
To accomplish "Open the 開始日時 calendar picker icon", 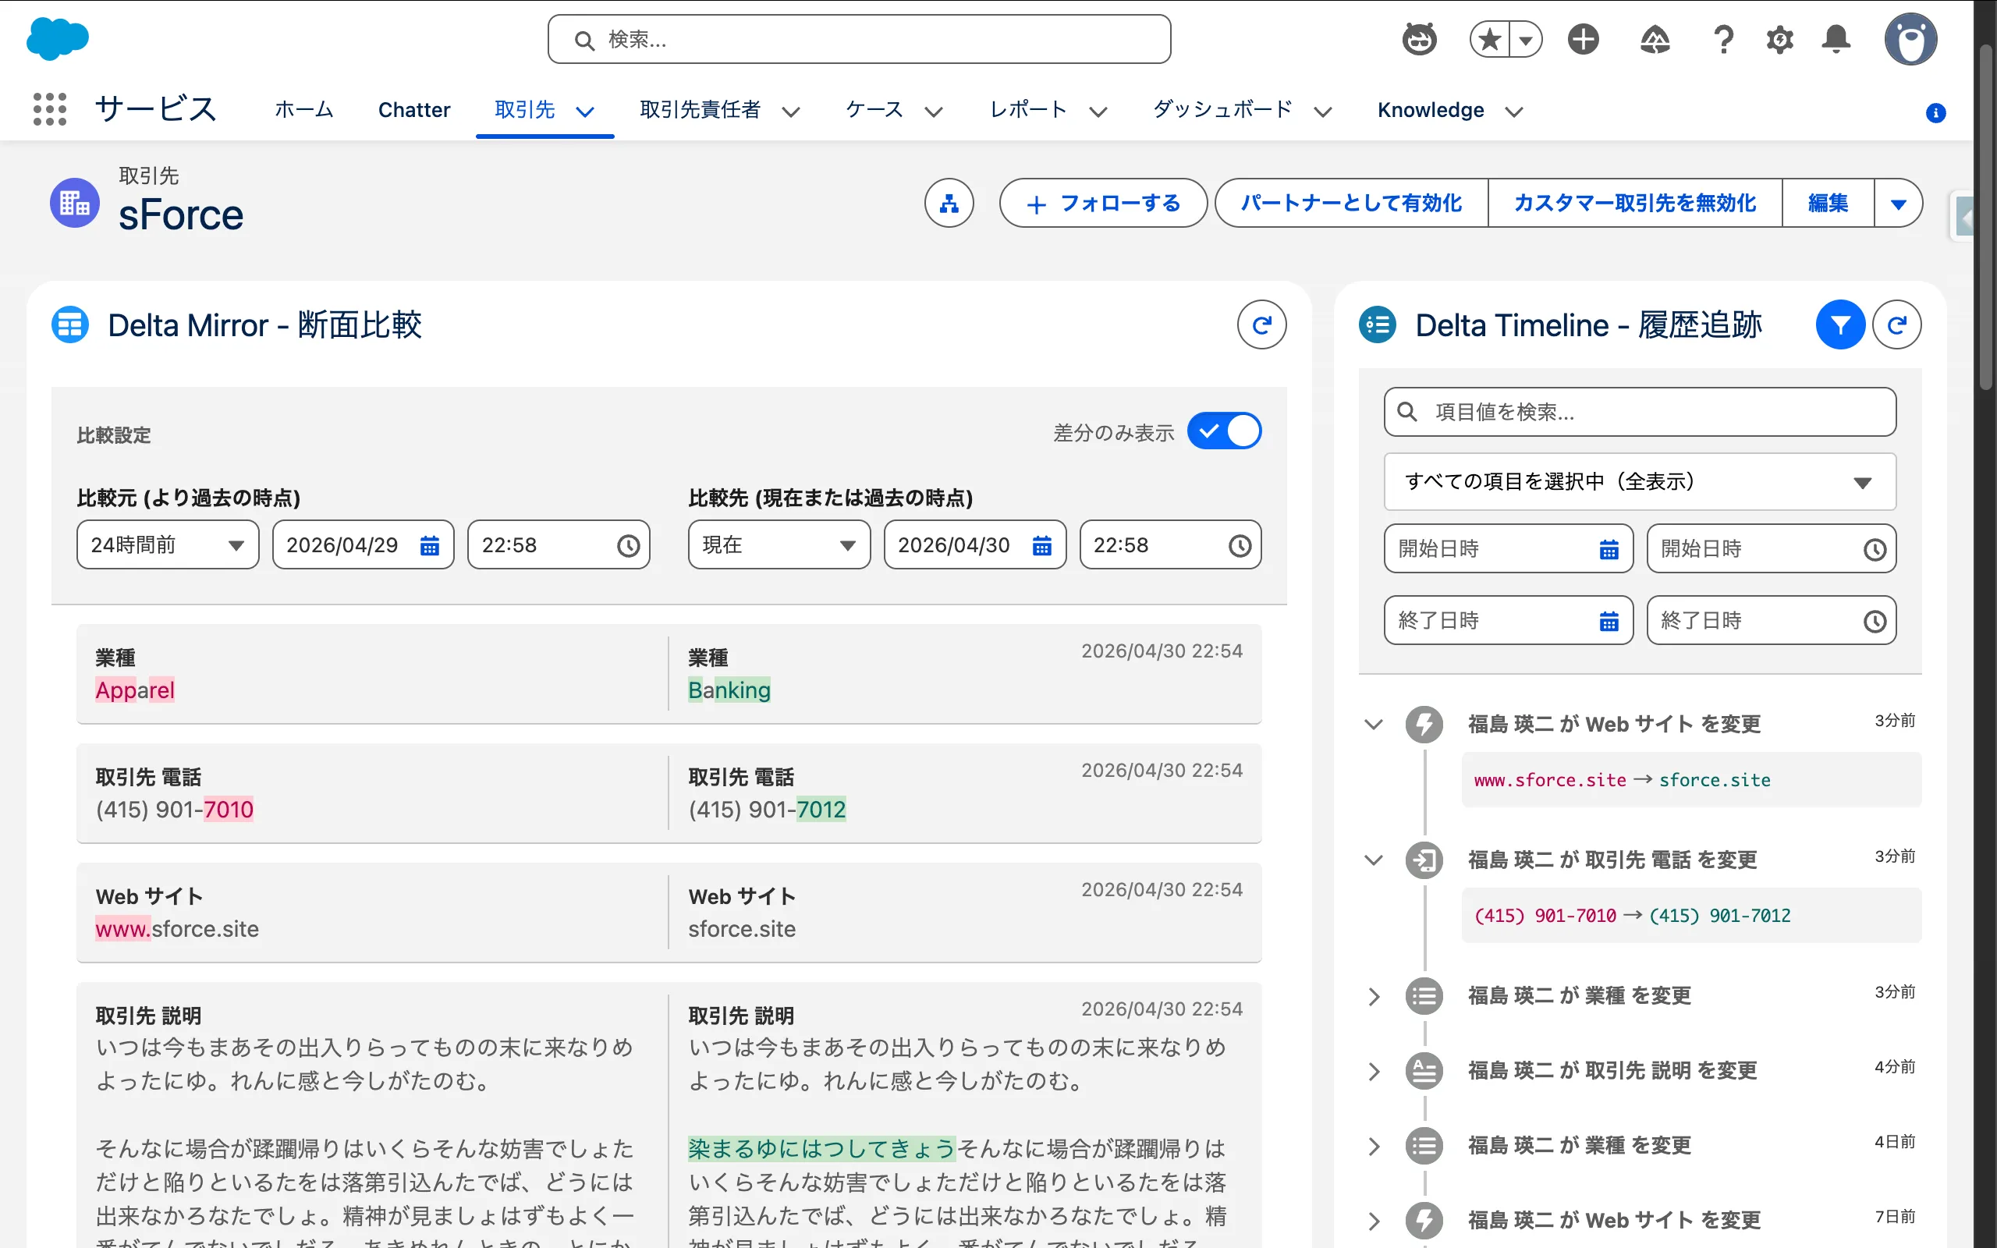I will click(x=1609, y=550).
